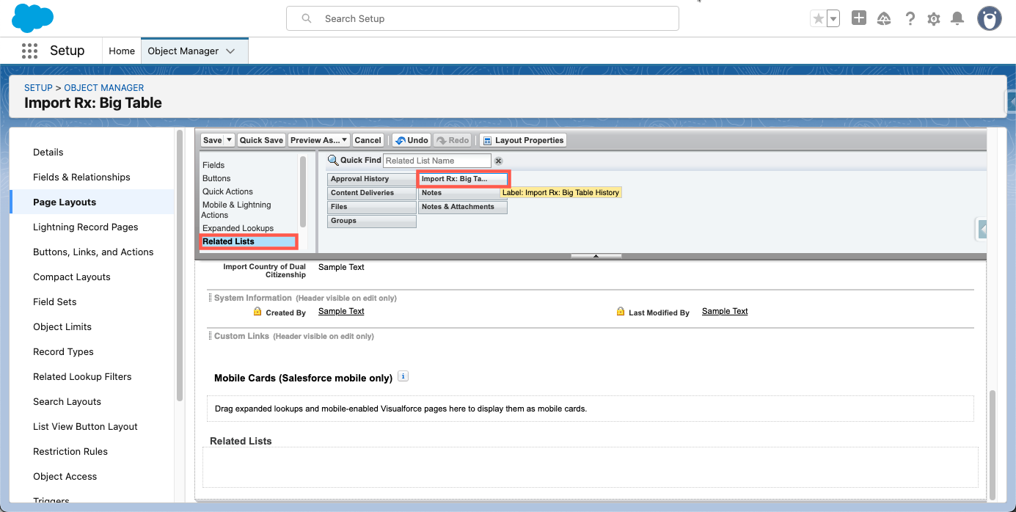1016x512 pixels.
Task: Collapse the palette with the bottom handle
Action: coord(596,256)
